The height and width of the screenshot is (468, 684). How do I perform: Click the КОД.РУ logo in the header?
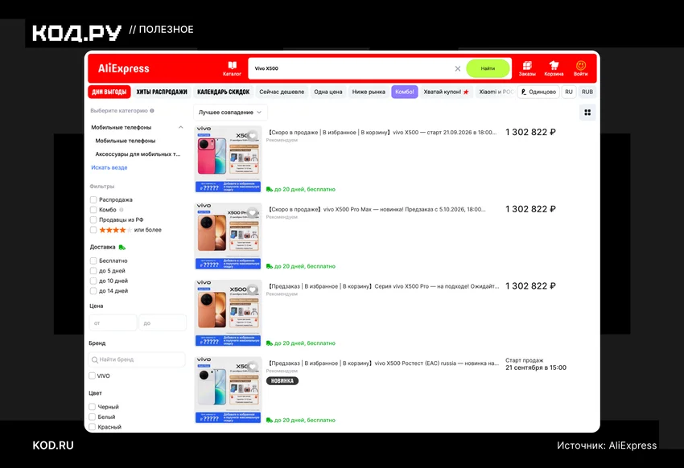pyautogui.click(x=76, y=33)
